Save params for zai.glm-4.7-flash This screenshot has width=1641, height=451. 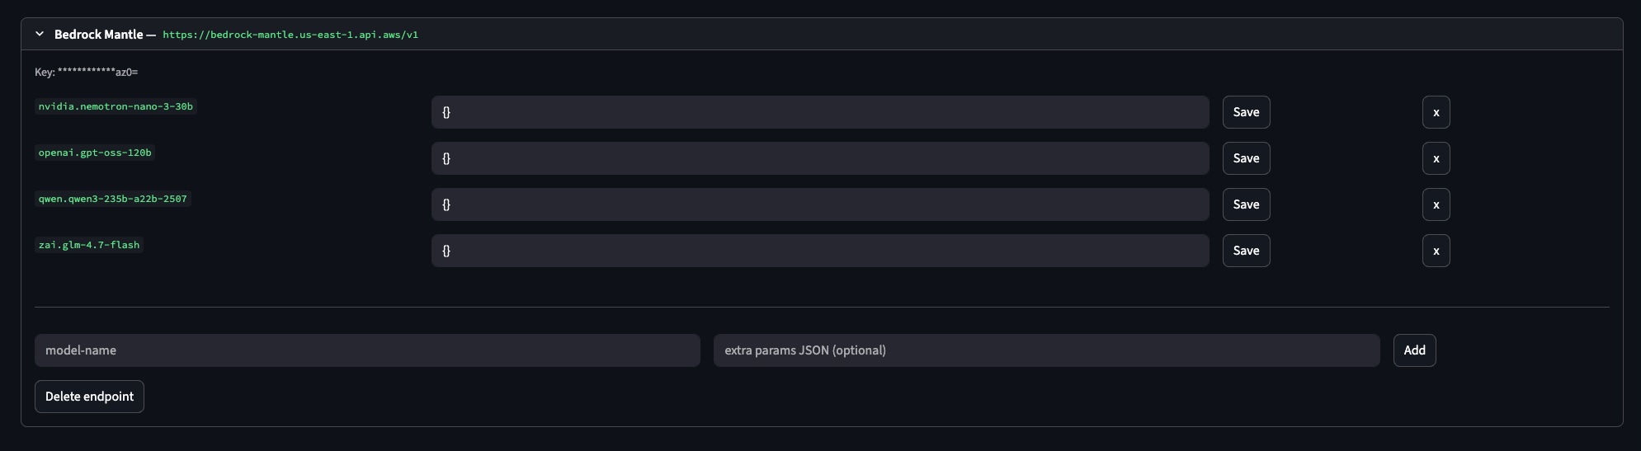tap(1246, 251)
